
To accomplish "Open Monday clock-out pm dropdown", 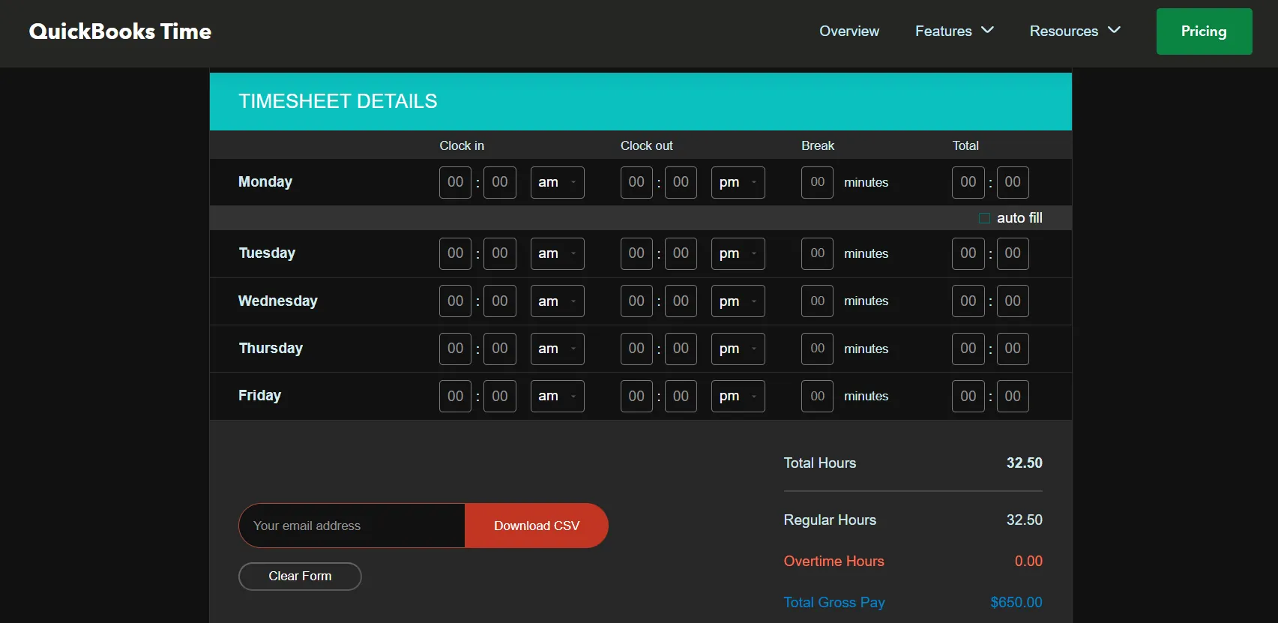I will point(738,182).
